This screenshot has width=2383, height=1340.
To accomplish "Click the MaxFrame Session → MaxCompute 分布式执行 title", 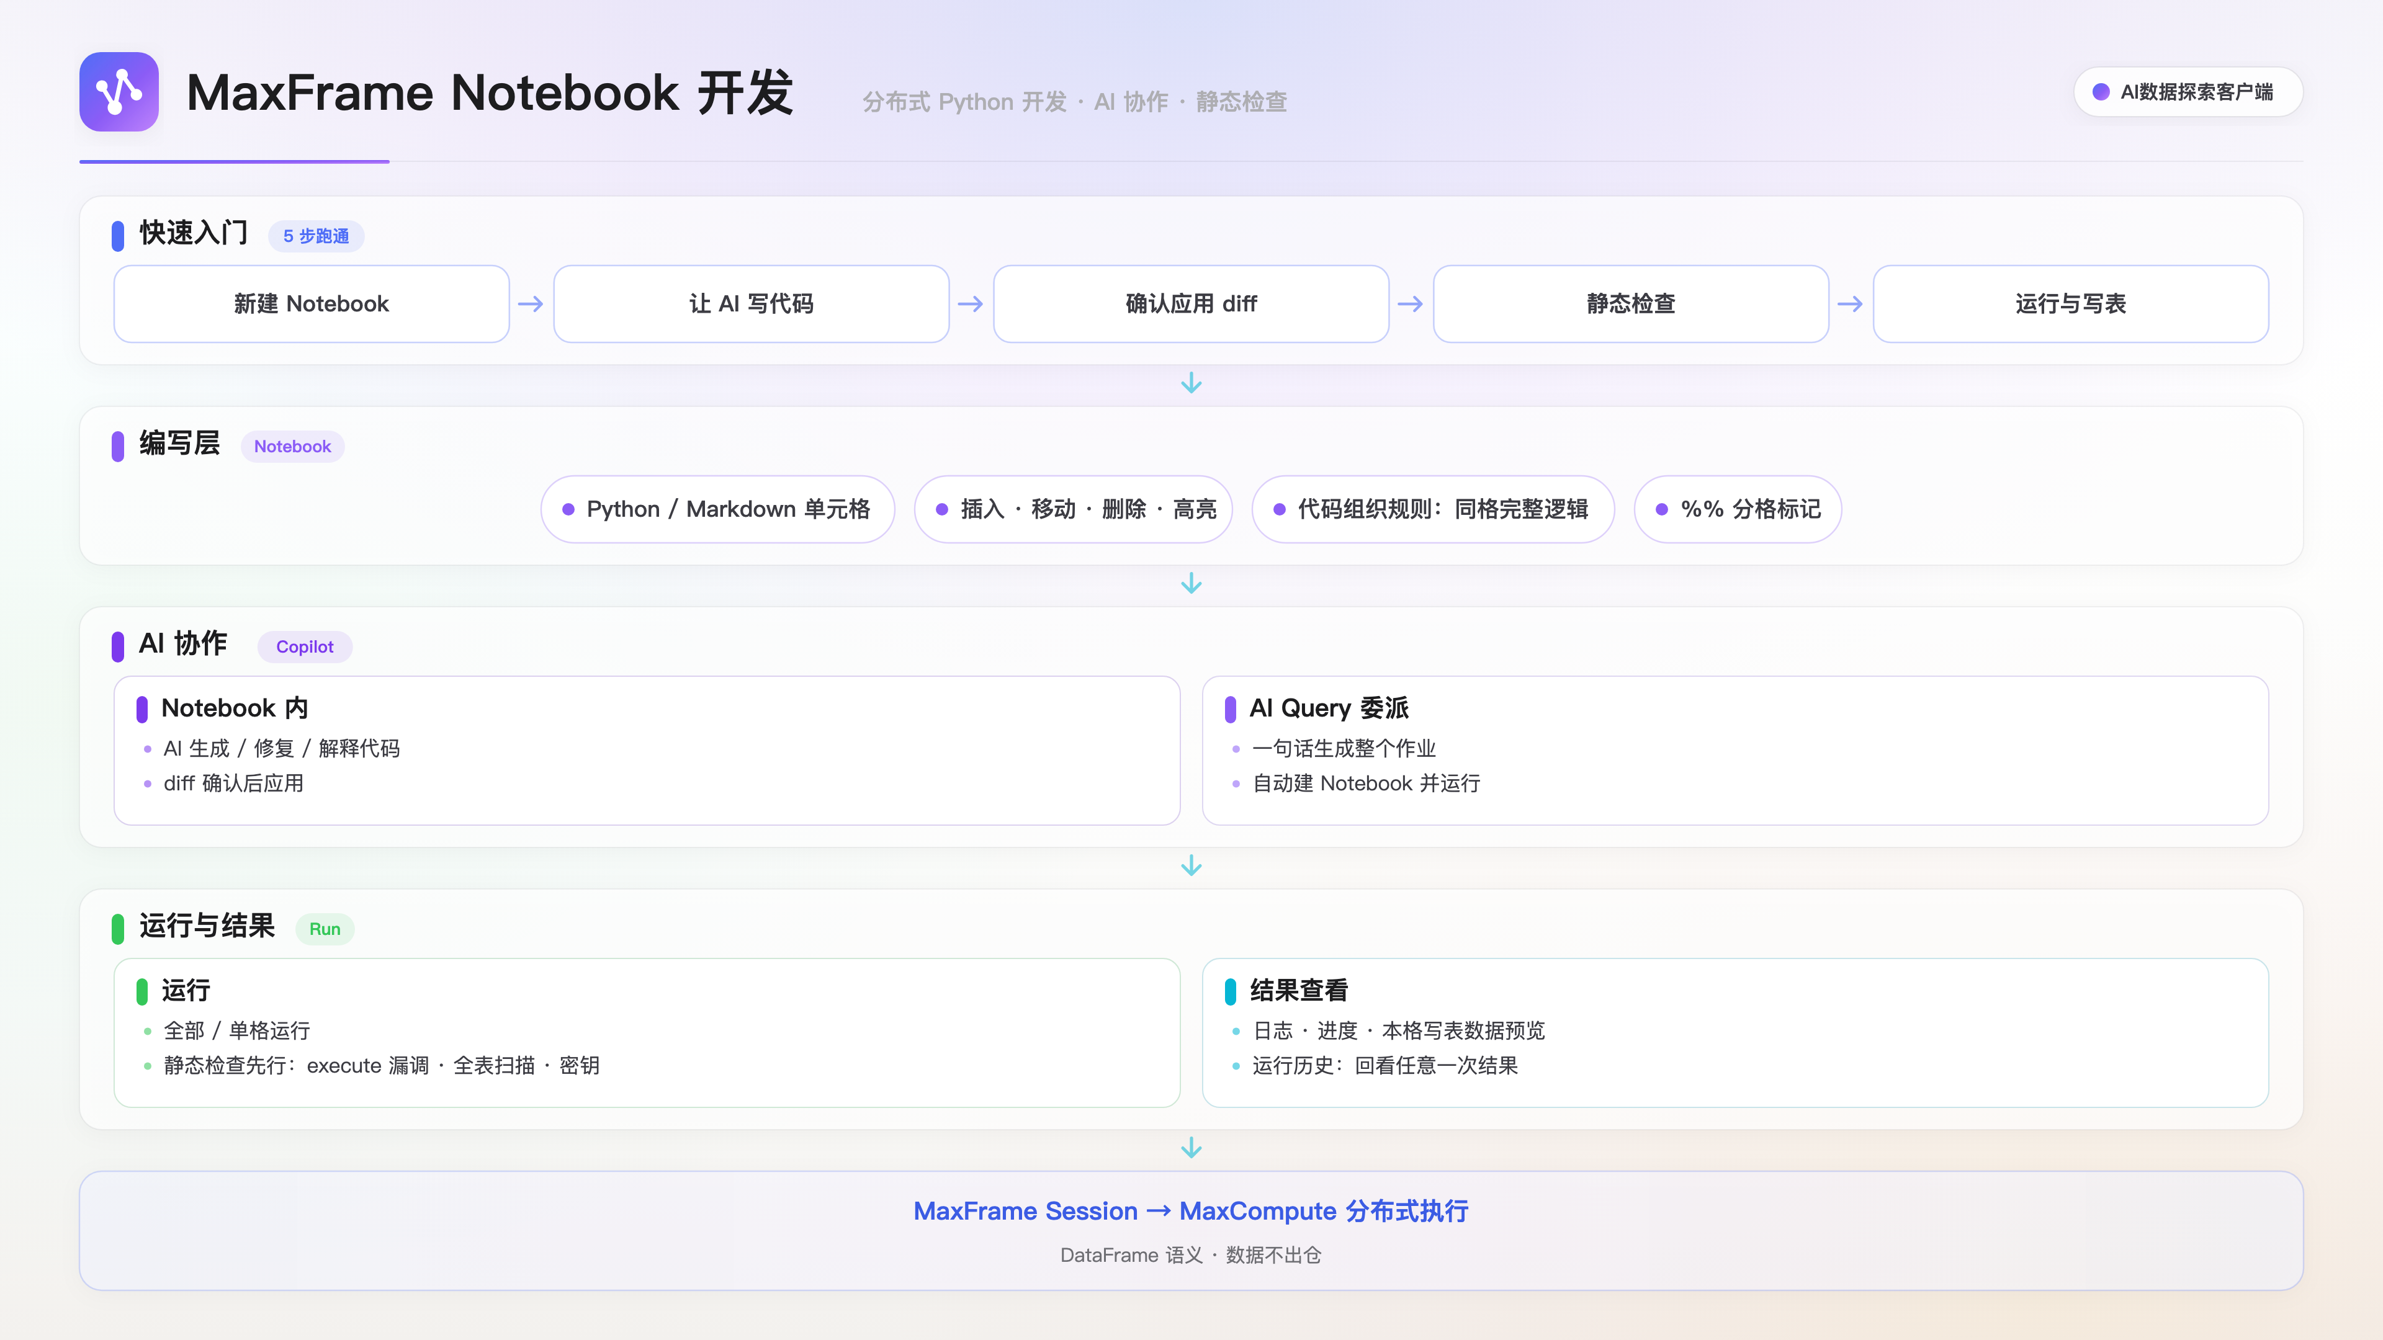I will pos(1191,1212).
